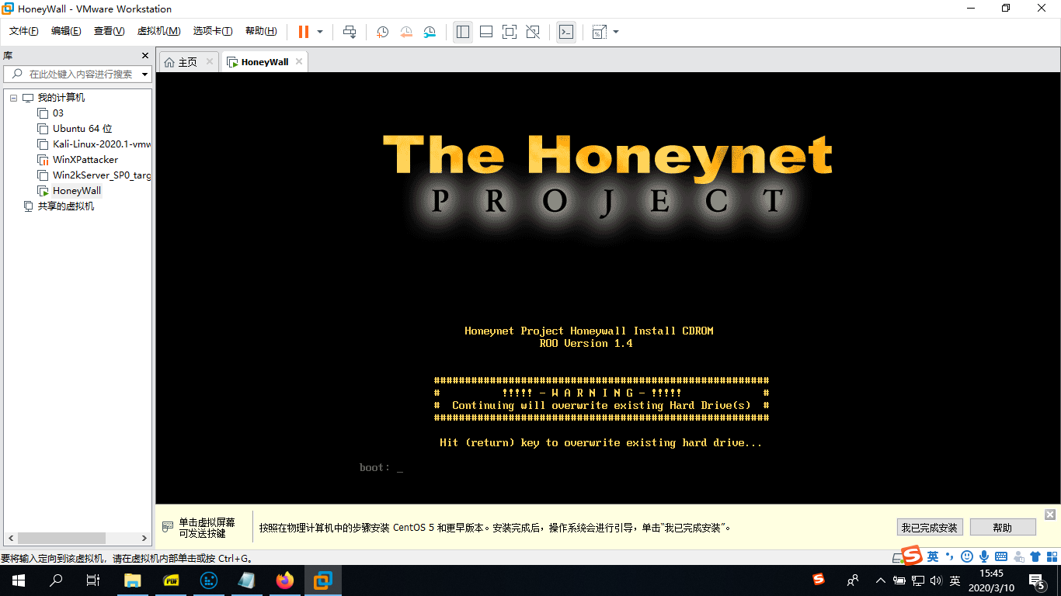
Task: Open the Sogou soft keyboard icon
Action: (x=1001, y=556)
